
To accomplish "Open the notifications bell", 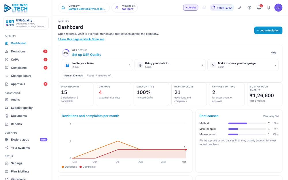I will [259, 8].
